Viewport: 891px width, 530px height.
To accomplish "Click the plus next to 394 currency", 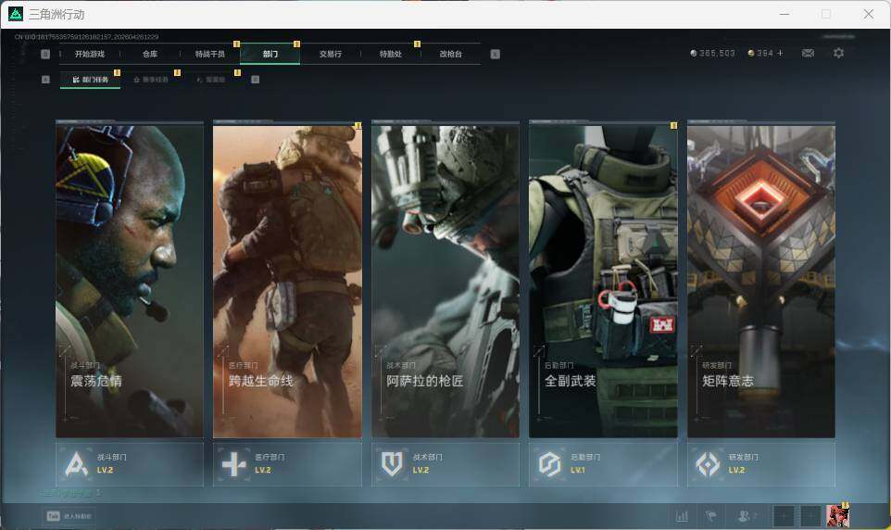I will (780, 53).
